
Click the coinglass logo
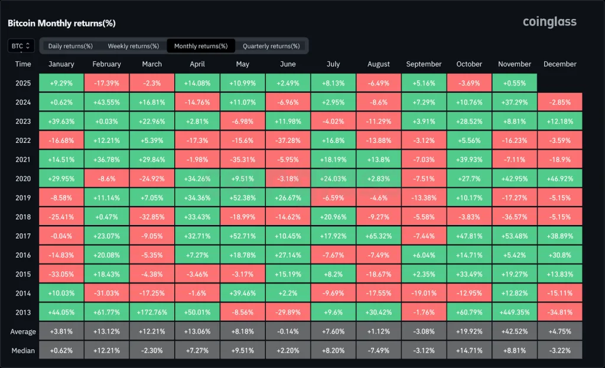coord(549,22)
